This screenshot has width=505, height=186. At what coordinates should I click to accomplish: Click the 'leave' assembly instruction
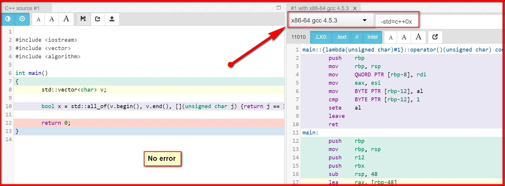pyautogui.click(x=336, y=116)
